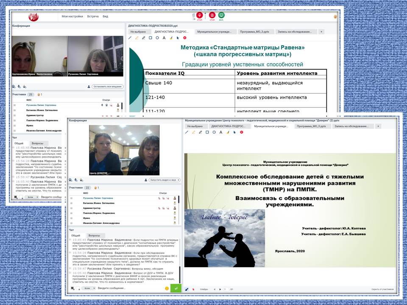Viewport: 407px width, 305px height.
Task: Add a new tab with plus in upper window
Action: click(321, 32)
